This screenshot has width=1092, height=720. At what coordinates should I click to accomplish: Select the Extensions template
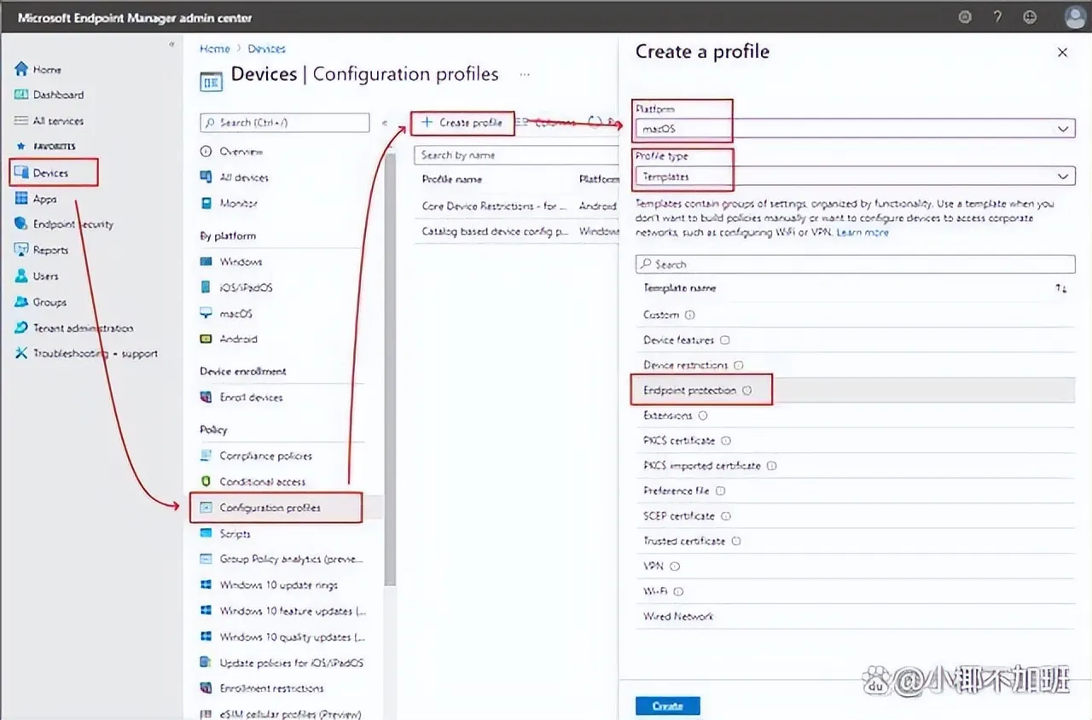(x=855, y=415)
